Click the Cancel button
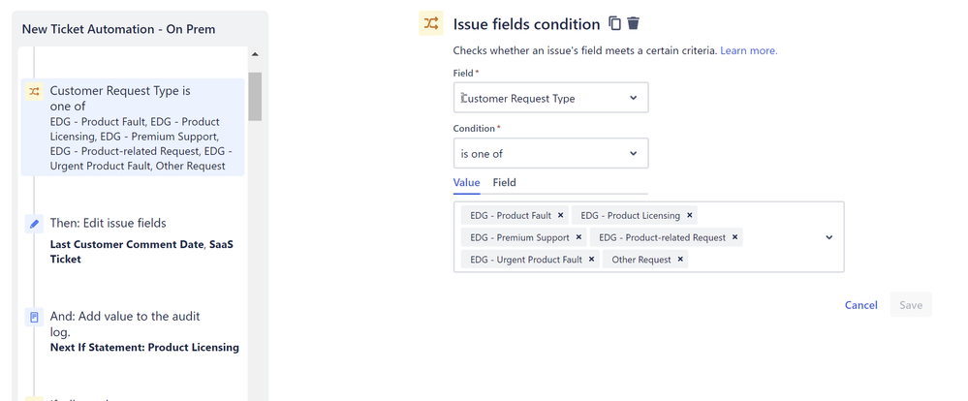This screenshot has height=401, width=968. click(860, 305)
